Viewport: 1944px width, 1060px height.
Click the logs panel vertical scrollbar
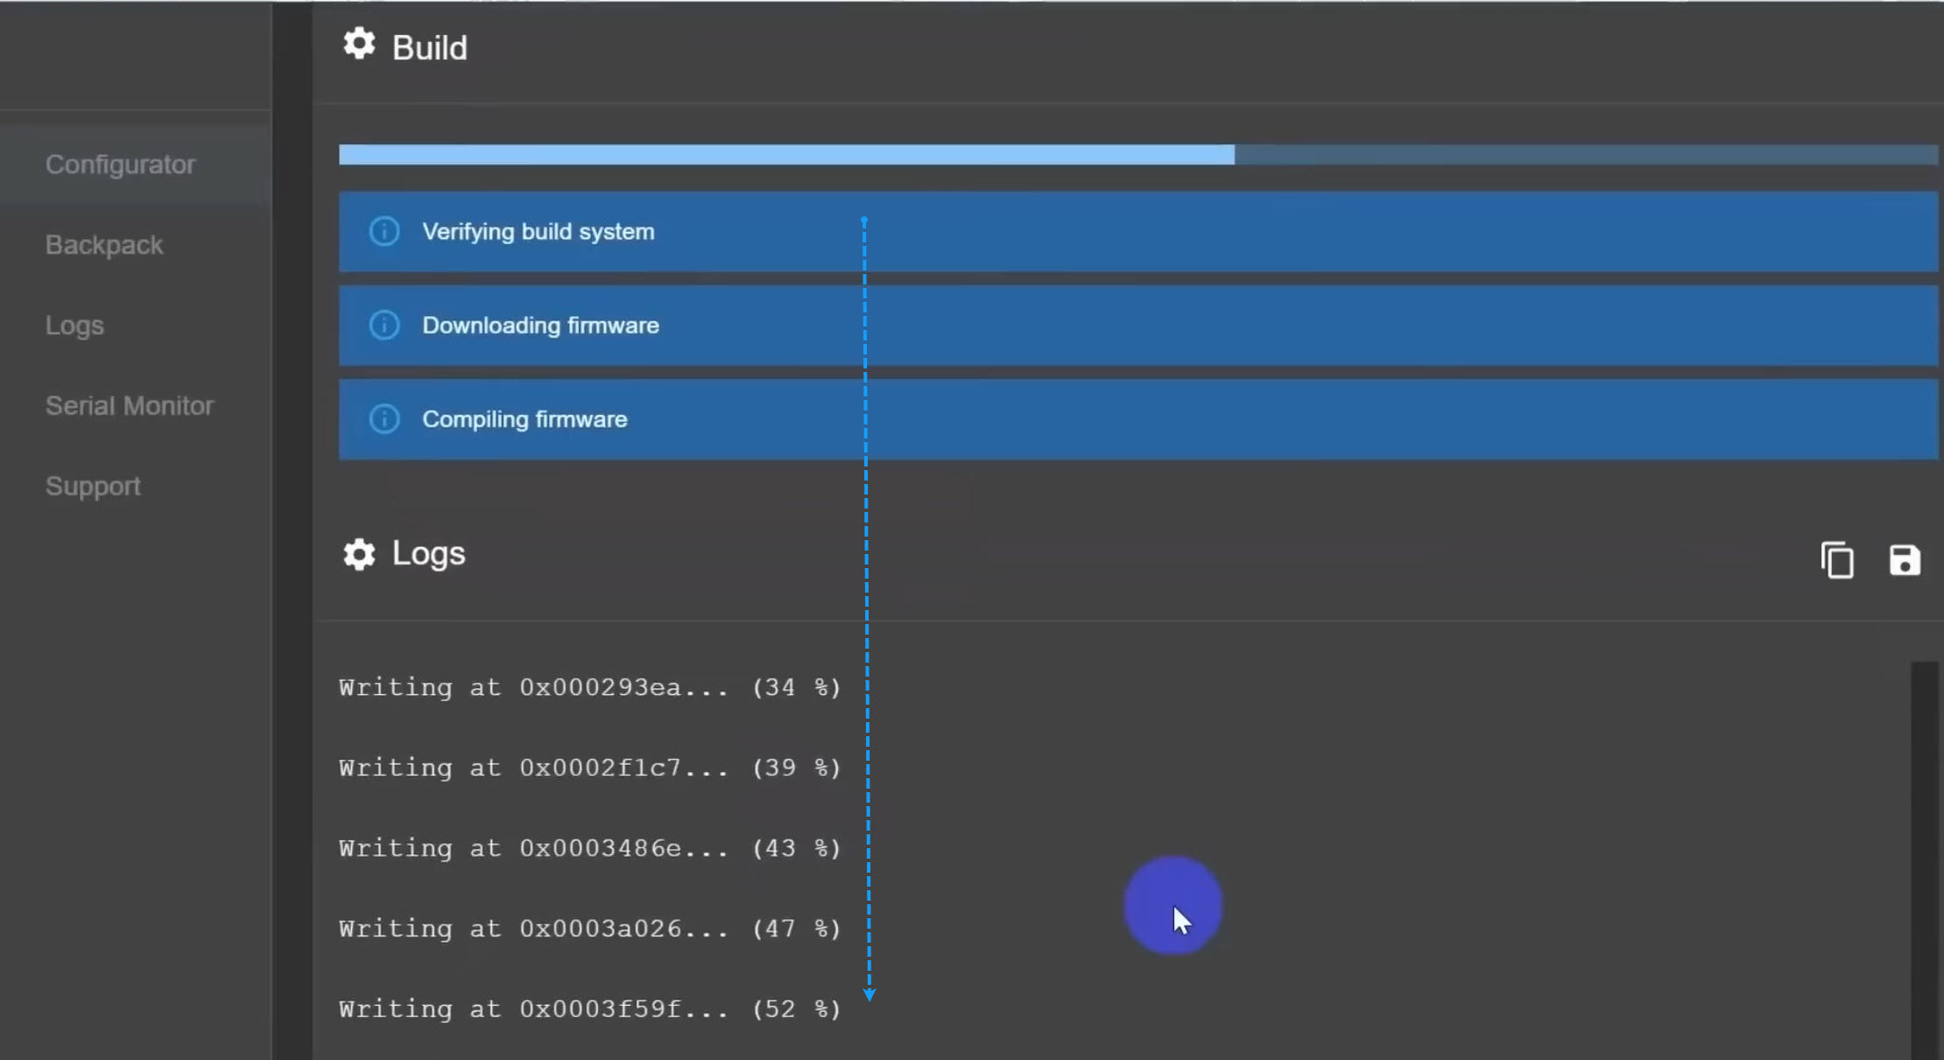(1925, 858)
